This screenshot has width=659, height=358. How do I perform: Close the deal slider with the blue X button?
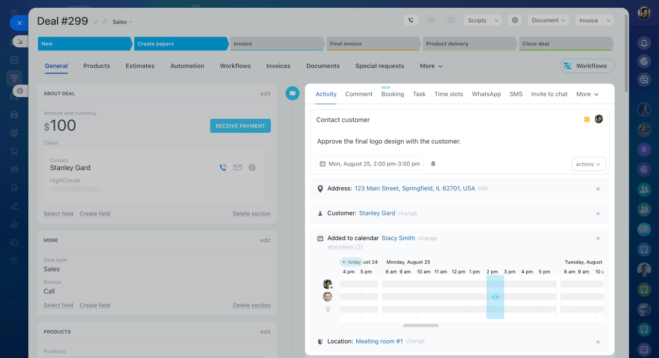(x=19, y=23)
